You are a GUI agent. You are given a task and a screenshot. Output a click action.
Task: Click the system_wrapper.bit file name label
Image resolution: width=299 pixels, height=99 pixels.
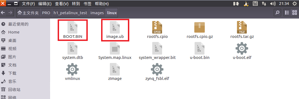click(157, 58)
